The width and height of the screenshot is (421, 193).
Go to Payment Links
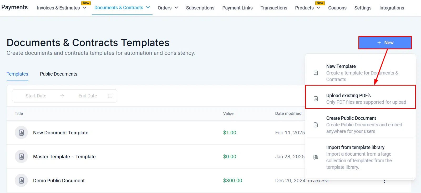tap(237, 8)
